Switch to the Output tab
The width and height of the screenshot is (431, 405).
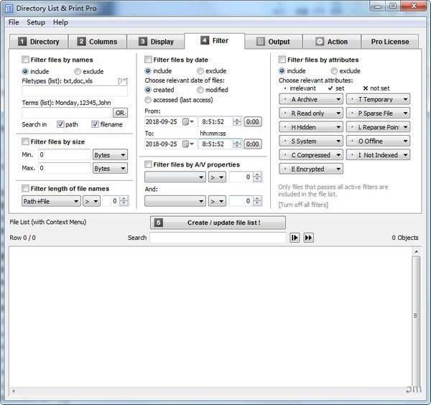pyautogui.click(x=274, y=42)
